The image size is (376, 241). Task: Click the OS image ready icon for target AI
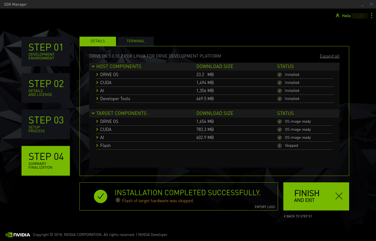point(280,138)
